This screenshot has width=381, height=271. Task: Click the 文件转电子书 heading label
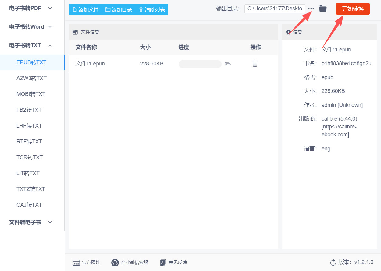tap(25, 222)
